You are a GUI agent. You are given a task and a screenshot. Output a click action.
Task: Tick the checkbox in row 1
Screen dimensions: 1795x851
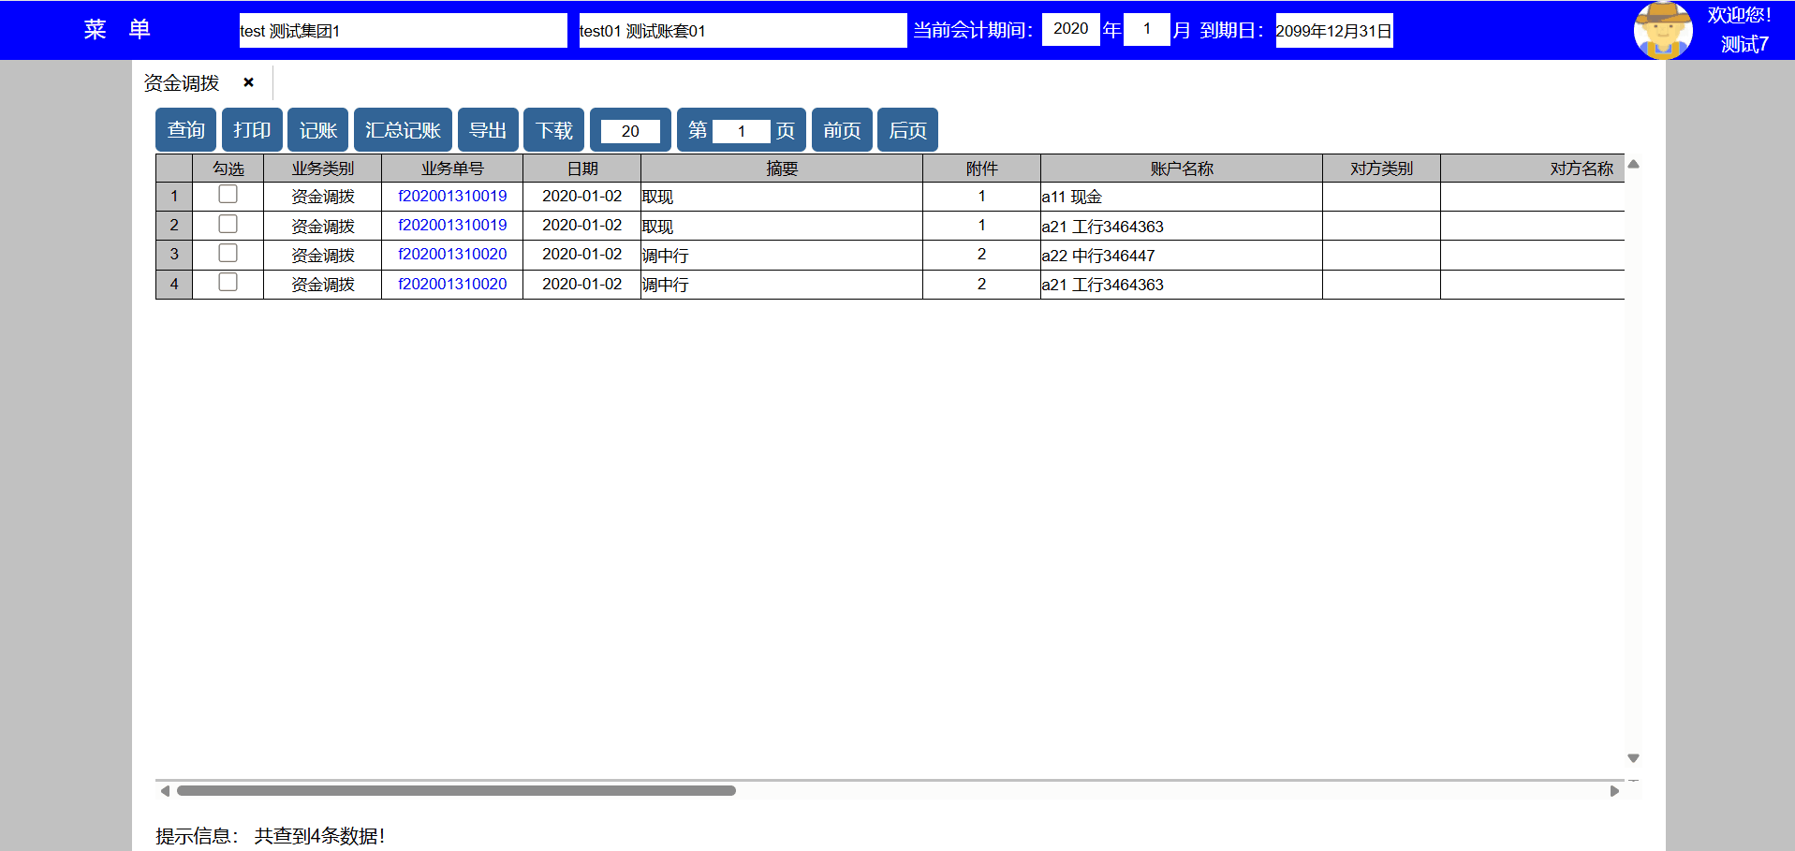tap(228, 195)
